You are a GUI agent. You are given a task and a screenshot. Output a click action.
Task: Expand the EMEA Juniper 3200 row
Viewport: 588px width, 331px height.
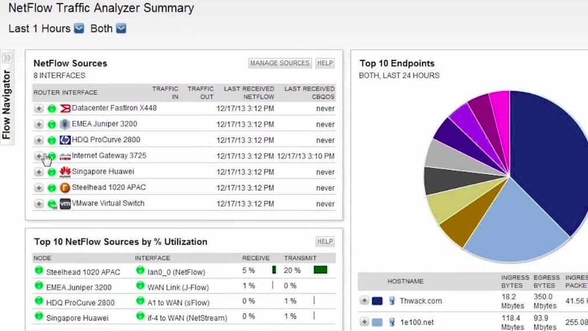39,124
